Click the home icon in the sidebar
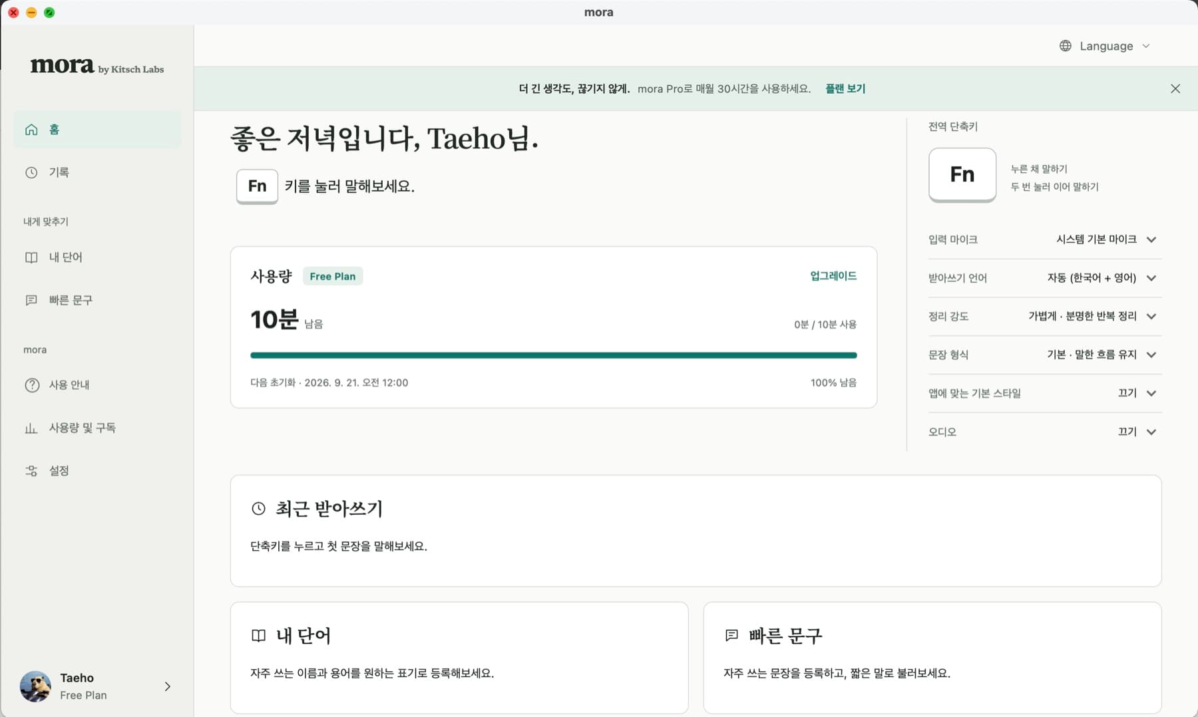The image size is (1198, 717). click(31, 130)
